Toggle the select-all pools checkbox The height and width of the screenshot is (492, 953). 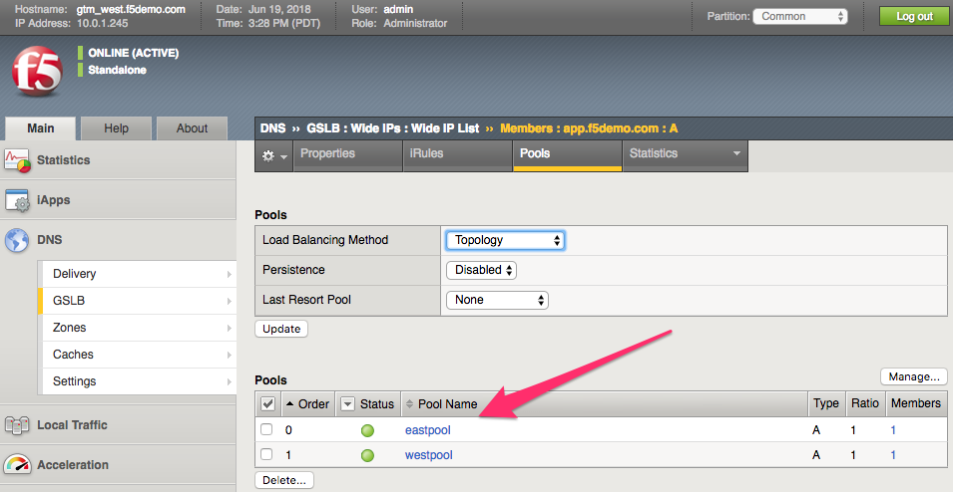(x=267, y=404)
